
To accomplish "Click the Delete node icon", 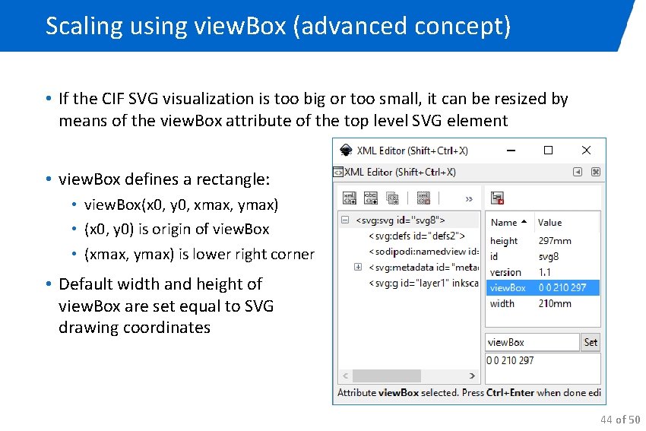I will (423, 198).
